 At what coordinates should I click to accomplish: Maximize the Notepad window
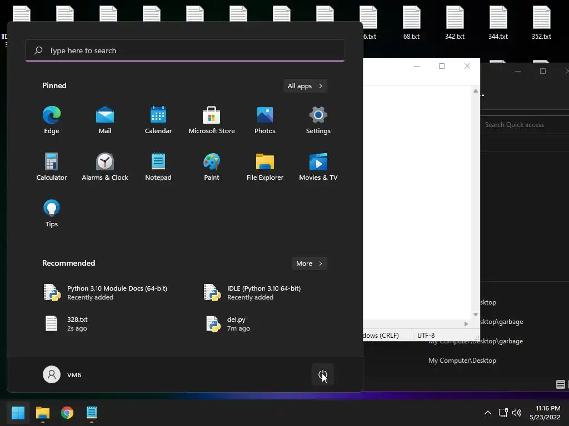(442, 66)
